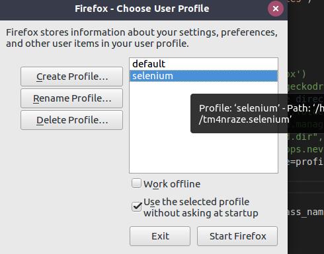Click the Delete Profile button
The width and height of the screenshot is (324, 254).
click(71, 120)
